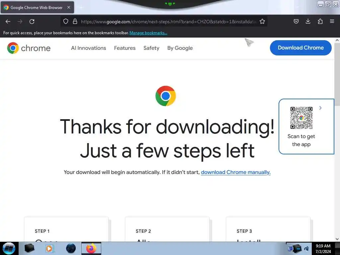Open the Downloads panel arrow icon
The width and height of the screenshot is (340, 255).
pos(308,21)
